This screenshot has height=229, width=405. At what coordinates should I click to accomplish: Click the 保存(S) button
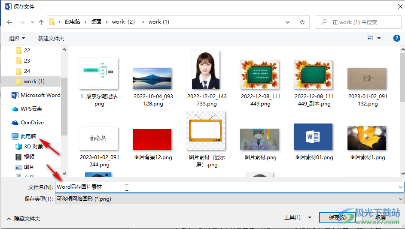(x=337, y=217)
